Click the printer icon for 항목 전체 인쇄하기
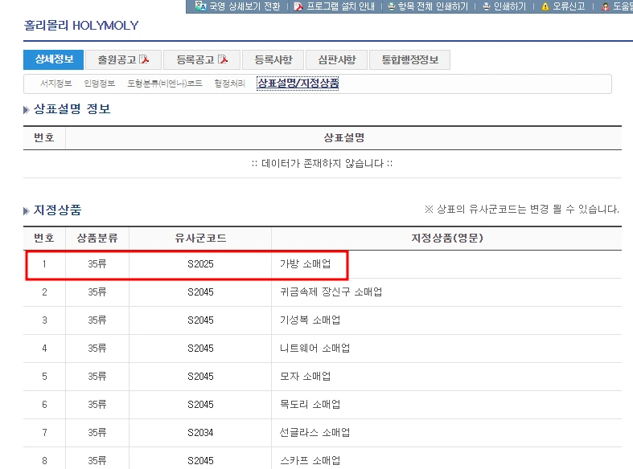The width and height of the screenshot is (633, 469). (x=391, y=6)
